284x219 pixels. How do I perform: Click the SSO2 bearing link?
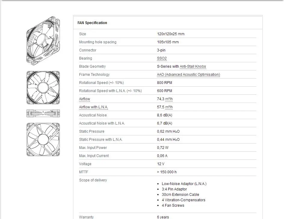coord(162,58)
